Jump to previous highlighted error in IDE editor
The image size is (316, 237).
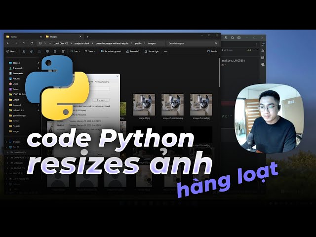pyautogui.click(x=254, y=50)
